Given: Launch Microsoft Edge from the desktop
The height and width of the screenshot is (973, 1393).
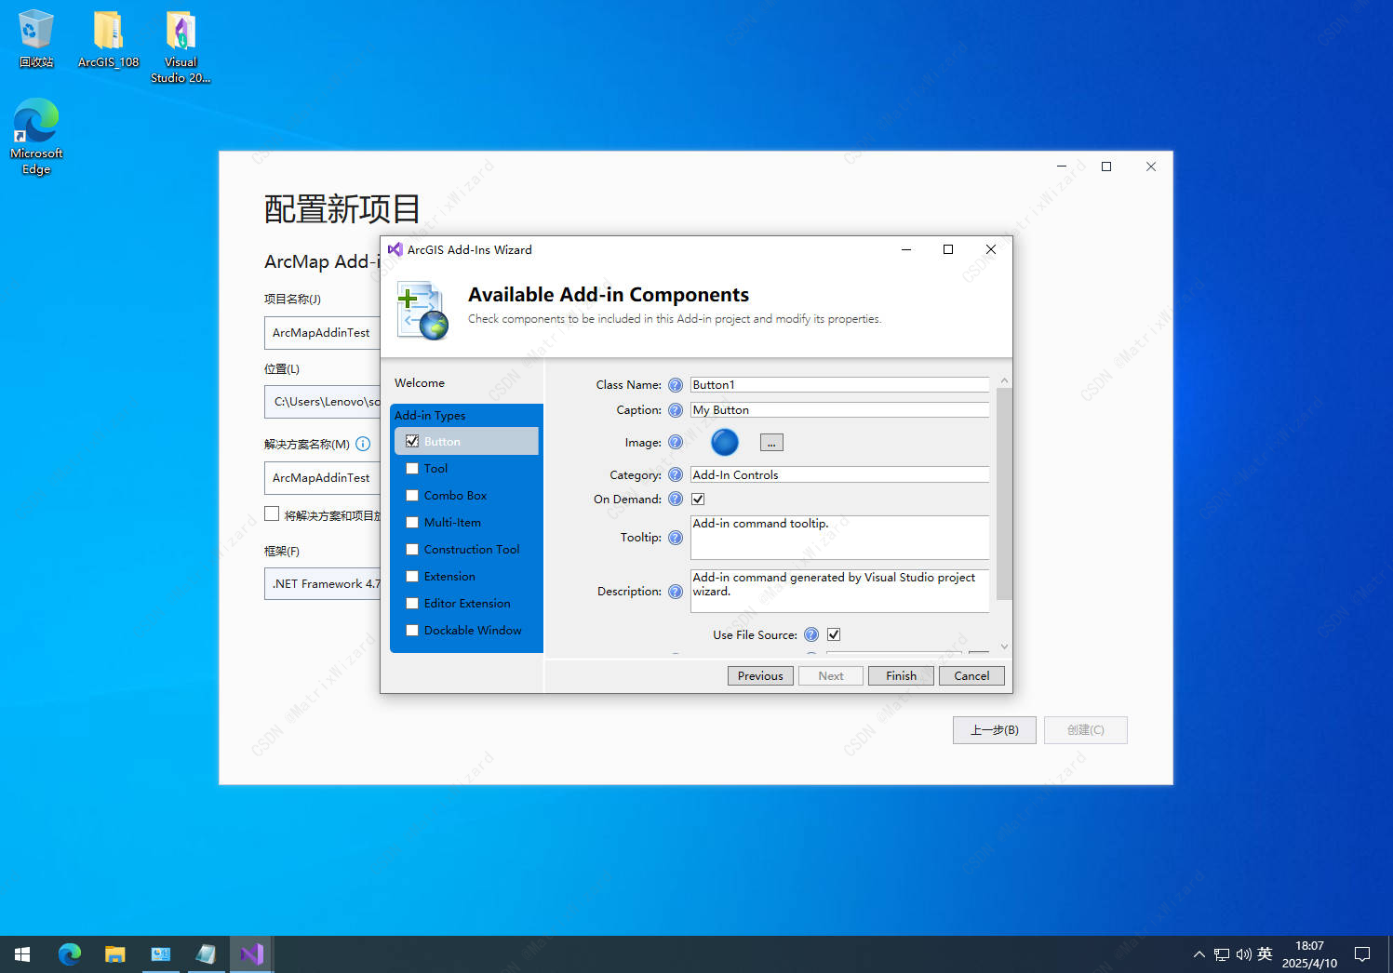Looking at the screenshot, I should (x=36, y=137).
